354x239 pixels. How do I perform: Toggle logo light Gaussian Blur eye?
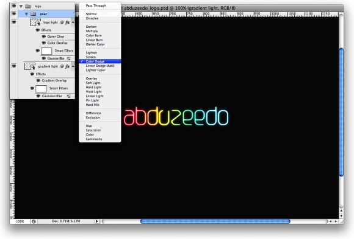point(44,58)
